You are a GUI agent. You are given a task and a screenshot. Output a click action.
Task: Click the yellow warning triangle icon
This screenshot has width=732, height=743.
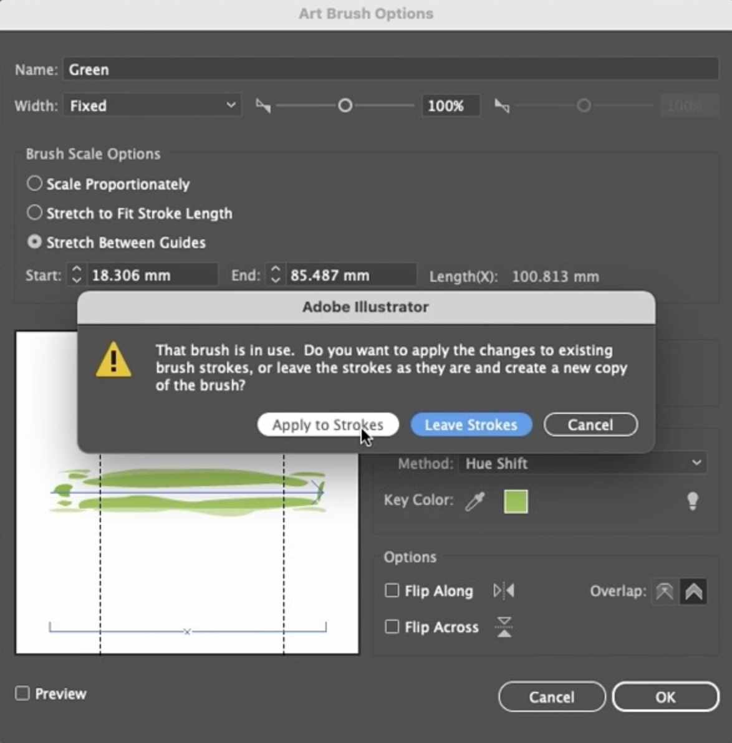click(113, 360)
